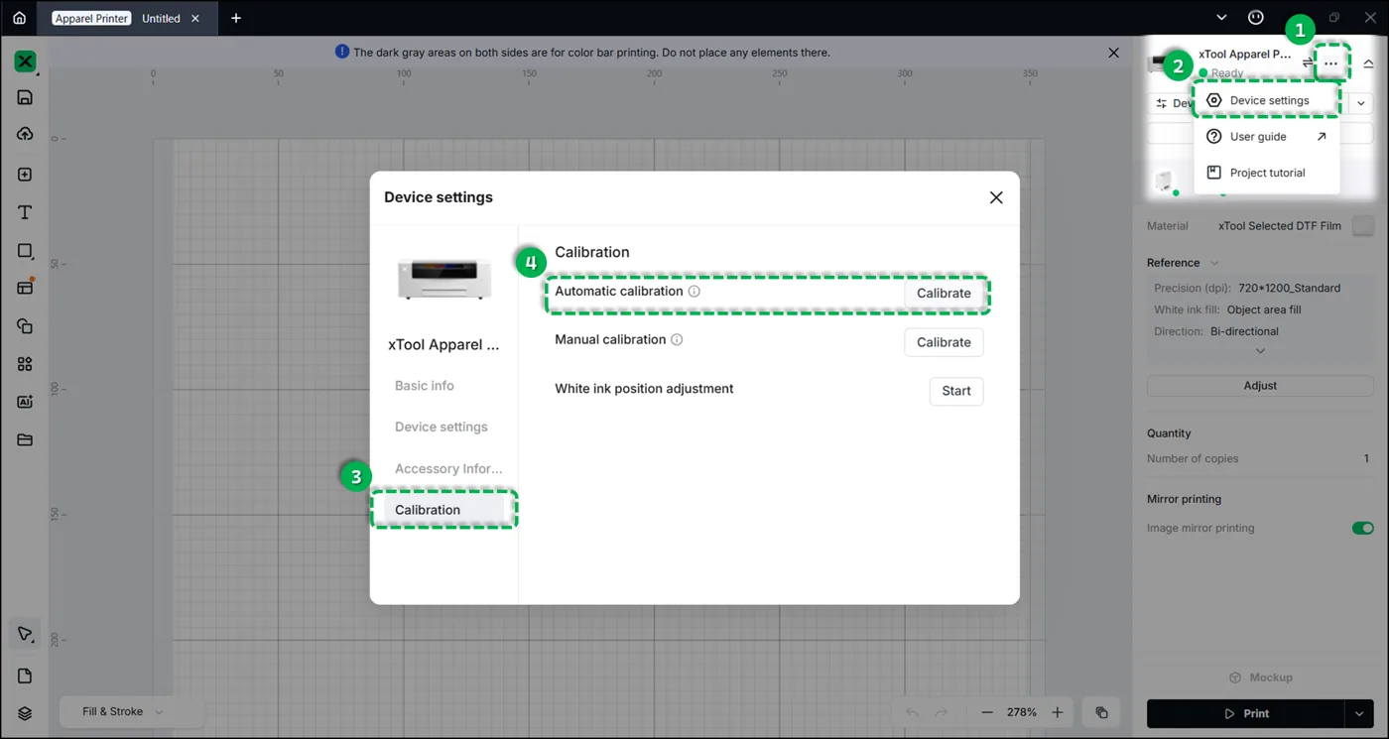Viewport: 1389px width, 739px height.
Task: Select the rectangle shape tool
Action: tap(25, 251)
